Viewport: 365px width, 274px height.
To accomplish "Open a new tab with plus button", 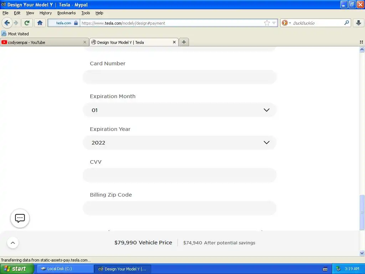I will point(184,42).
